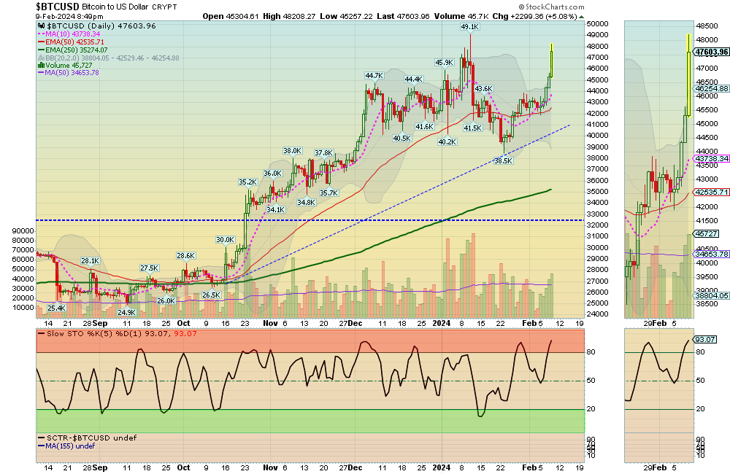Click the 35.7K price label
730x474 pixels.
tap(328, 193)
